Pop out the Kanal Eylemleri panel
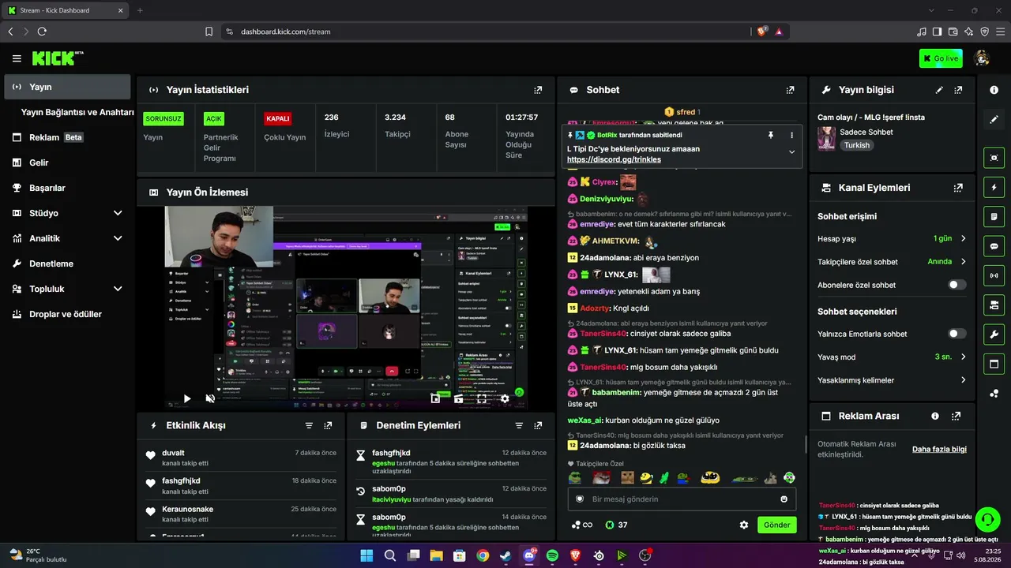 (x=958, y=188)
